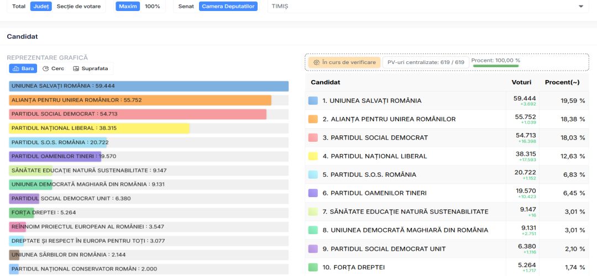Screen dimensions: 597x276
Task: Select the Județ view toggle
Action: [x=41, y=7]
